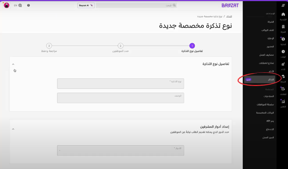
Task: Click the Bayzat AI button
Action: click(x=86, y=5)
